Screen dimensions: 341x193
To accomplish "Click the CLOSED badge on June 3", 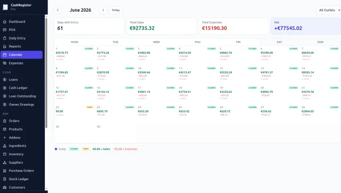I will coord(170,49).
